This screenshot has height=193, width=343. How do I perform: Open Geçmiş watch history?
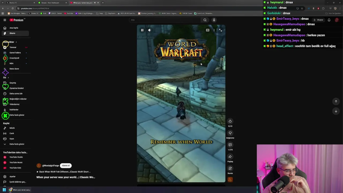[15, 83]
